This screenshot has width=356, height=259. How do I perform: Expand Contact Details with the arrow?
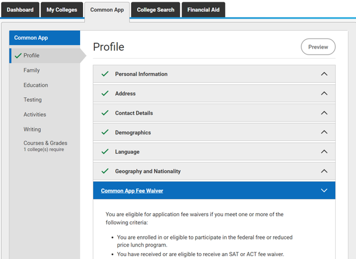(x=324, y=113)
